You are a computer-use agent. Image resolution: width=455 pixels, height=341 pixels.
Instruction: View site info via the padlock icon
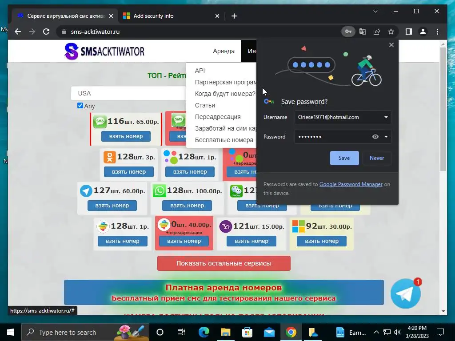pyautogui.click(x=64, y=32)
